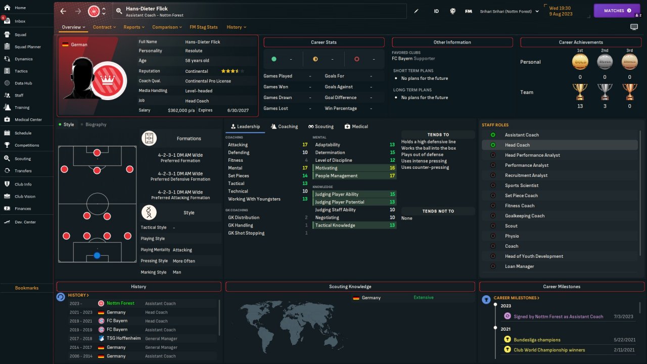The width and height of the screenshot is (647, 364).
Task: Select the Biography radio option
Action: click(x=94, y=124)
